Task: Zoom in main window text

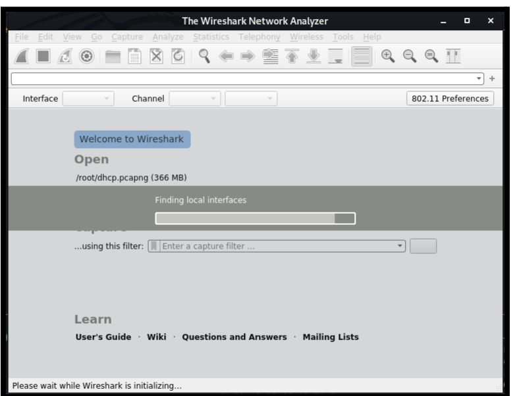Action: (x=388, y=56)
